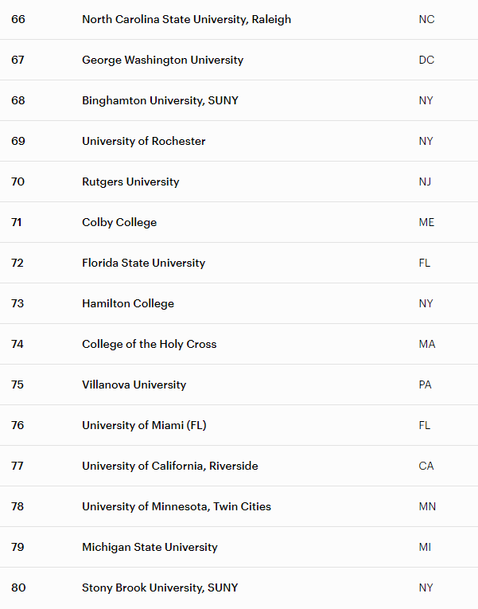Select Colby College entry

click(x=119, y=223)
